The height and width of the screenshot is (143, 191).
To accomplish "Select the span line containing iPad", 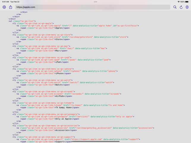I will pyautogui.click(x=45, y=62).
